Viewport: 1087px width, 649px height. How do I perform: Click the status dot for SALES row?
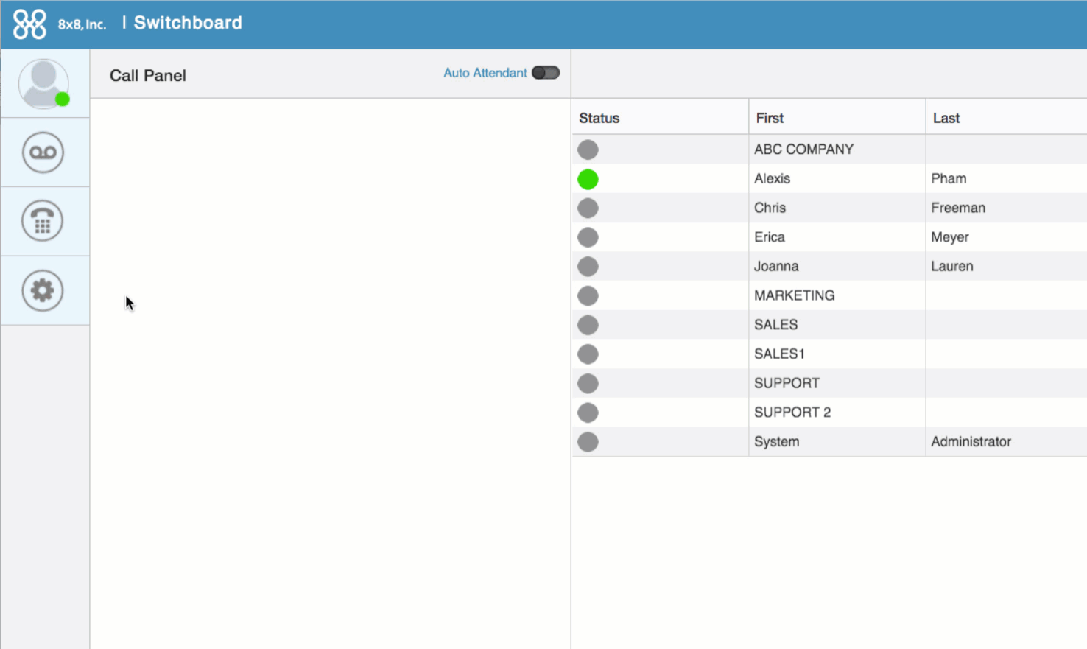[588, 325]
